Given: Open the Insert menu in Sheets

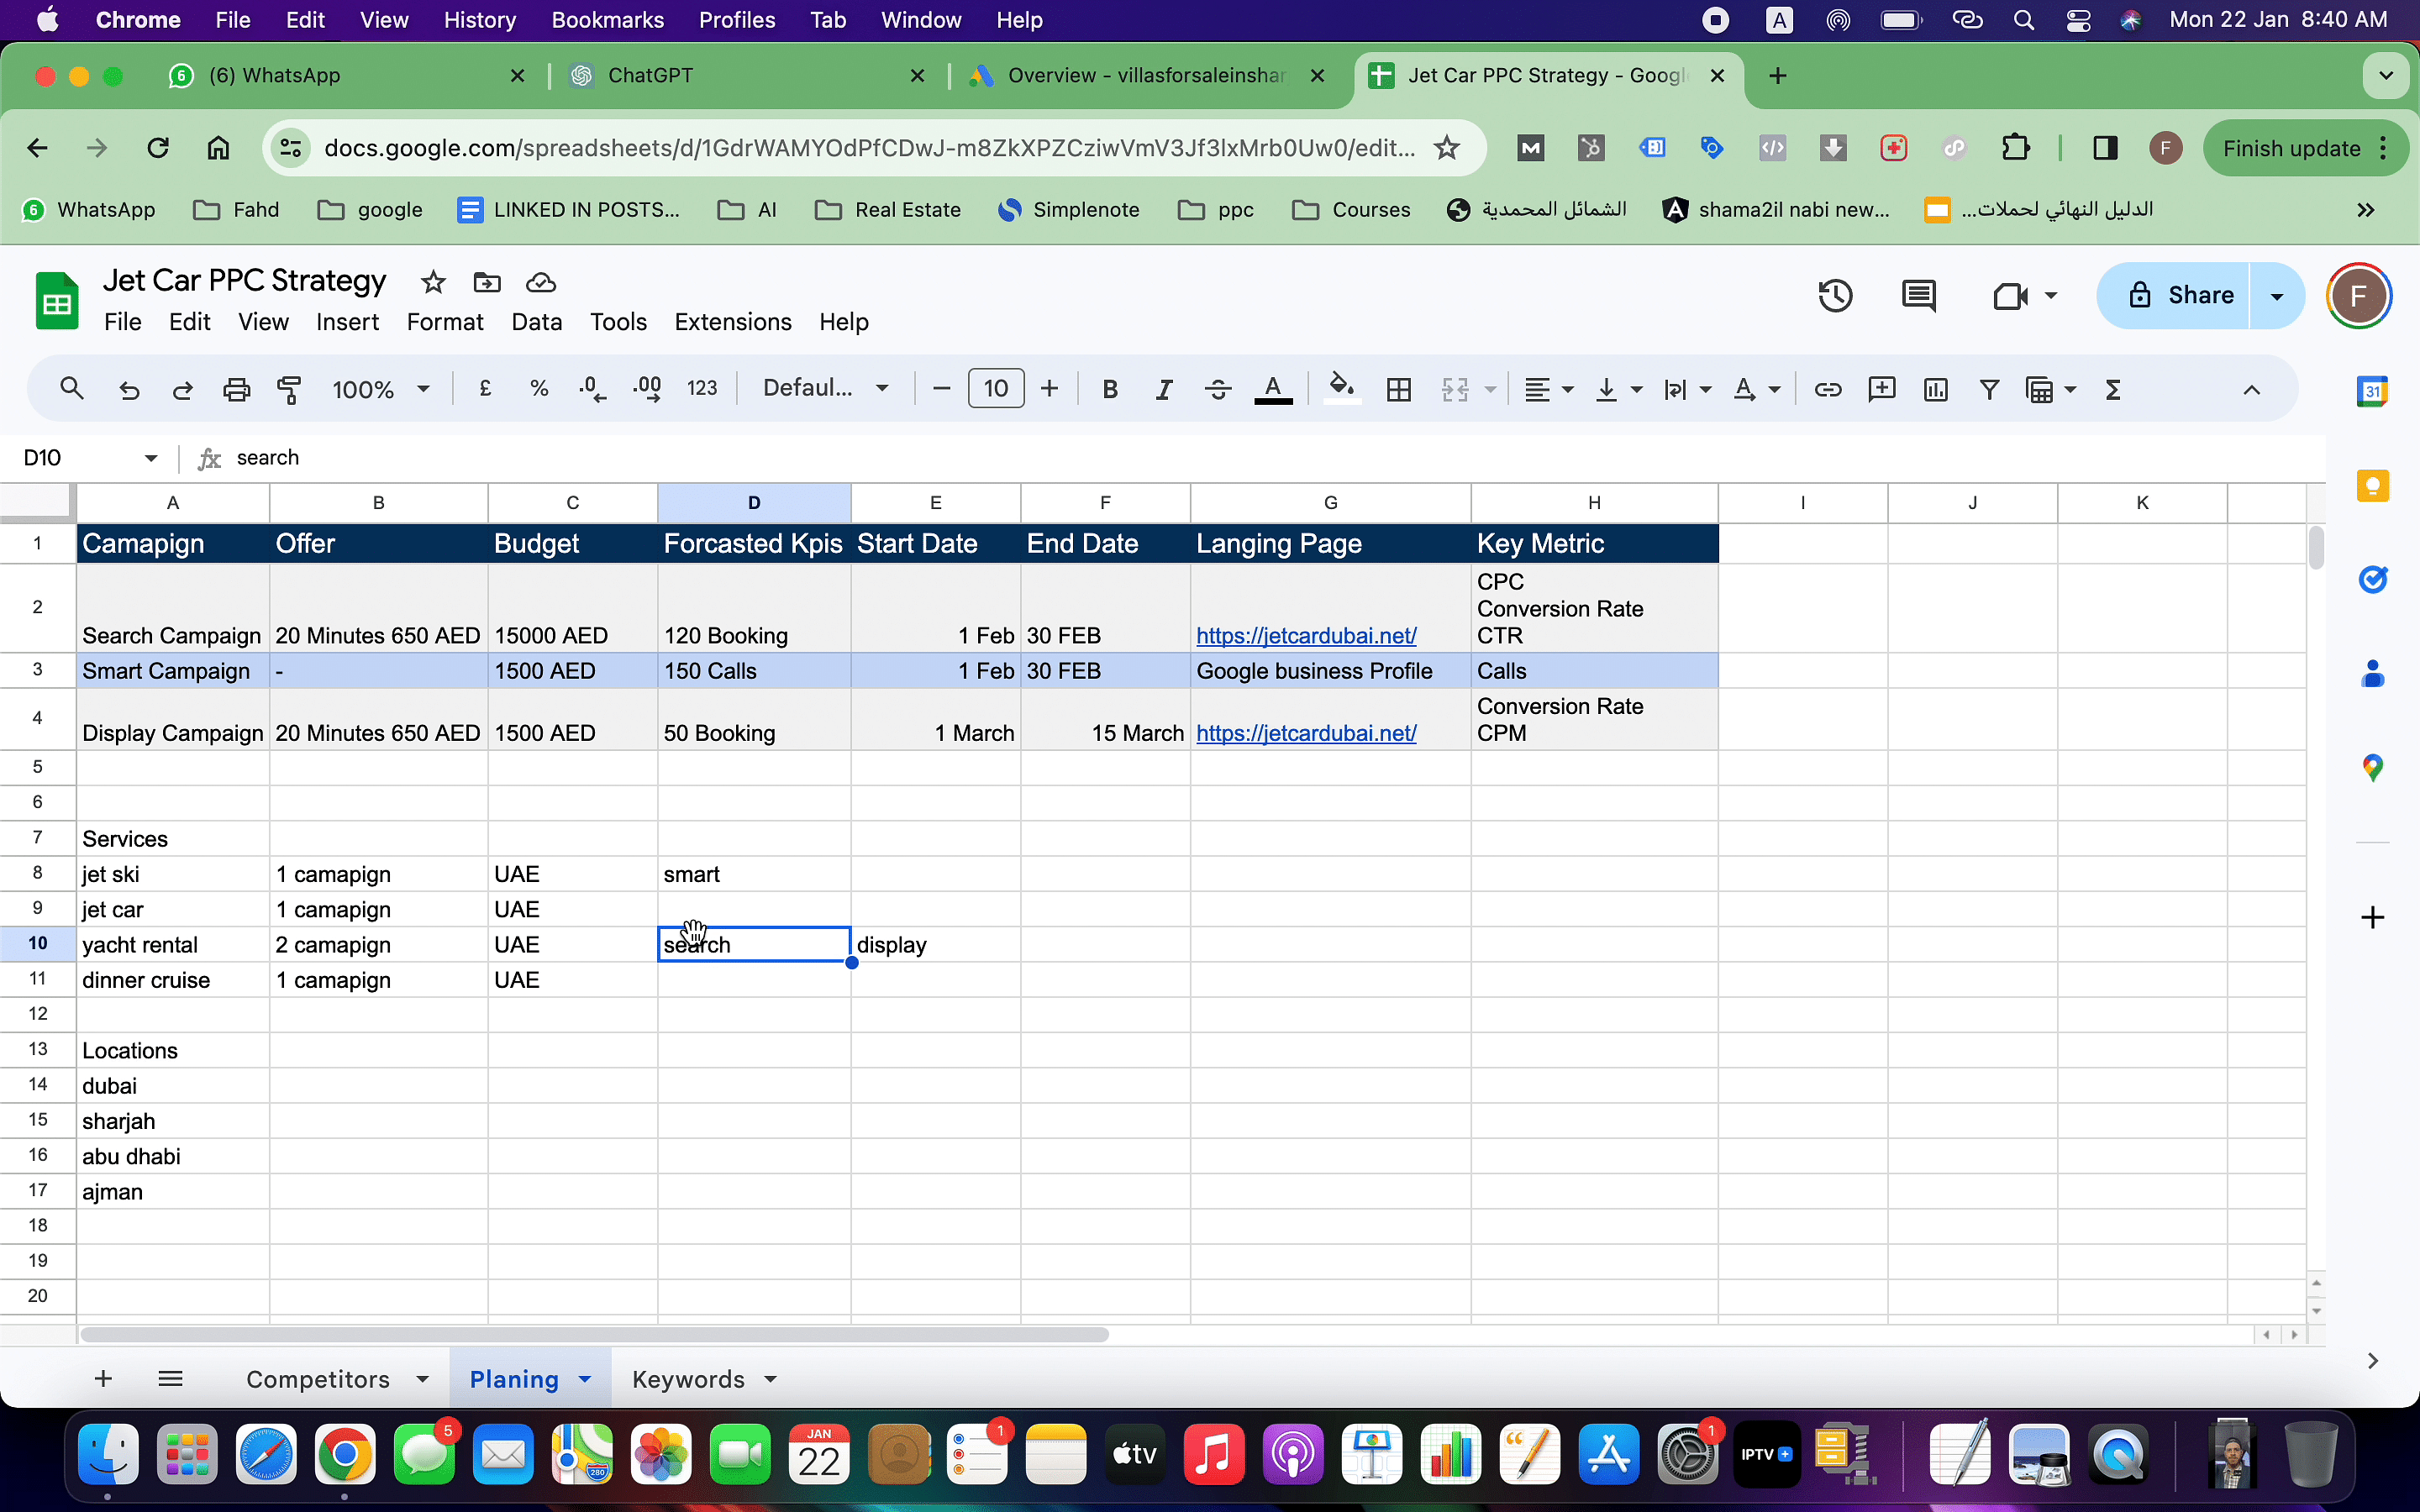Looking at the screenshot, I should (347, 322).
